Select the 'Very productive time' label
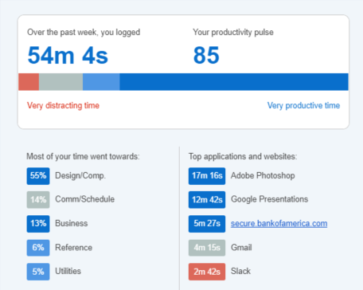The image size is (363, 290). [x=303, y=105]
